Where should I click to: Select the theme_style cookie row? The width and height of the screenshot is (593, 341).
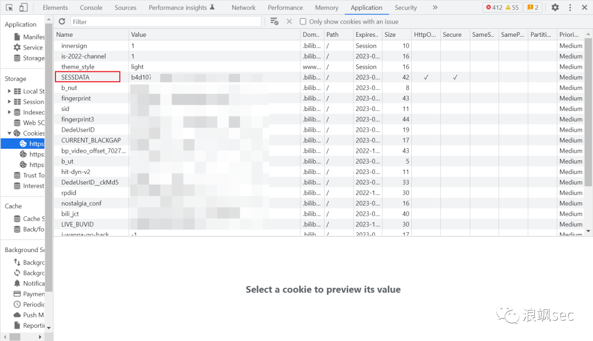[320, 66]
